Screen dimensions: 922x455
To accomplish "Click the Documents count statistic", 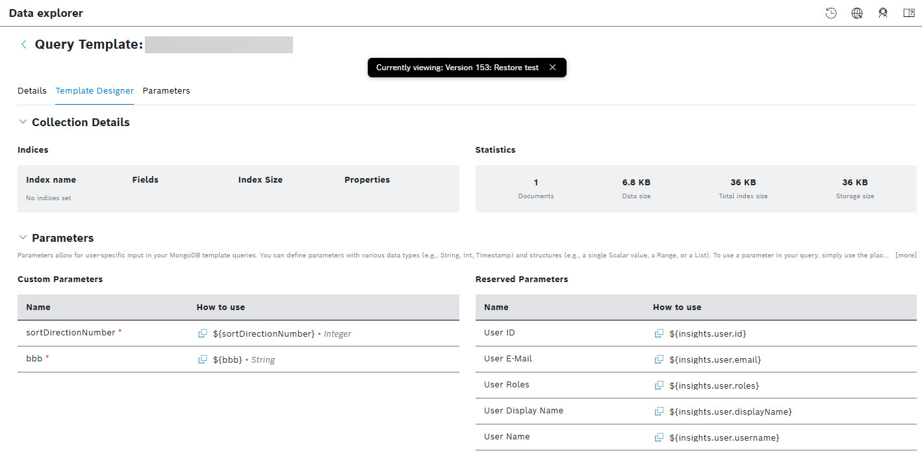I will 536,188.
